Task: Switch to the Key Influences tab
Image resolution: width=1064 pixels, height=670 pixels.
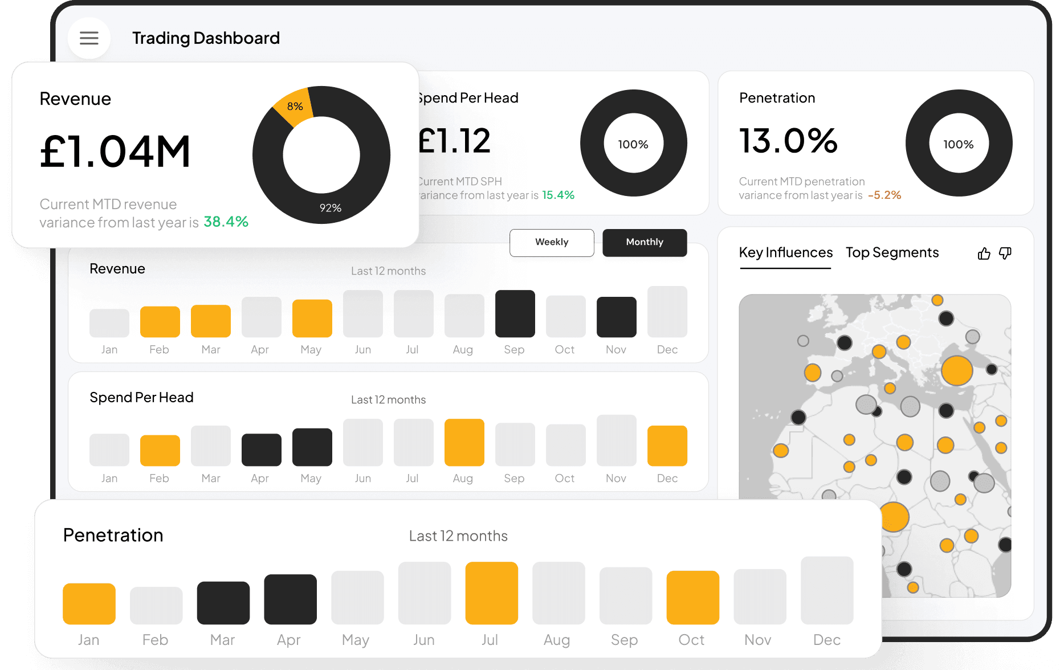Action: [x=785, y=252]
